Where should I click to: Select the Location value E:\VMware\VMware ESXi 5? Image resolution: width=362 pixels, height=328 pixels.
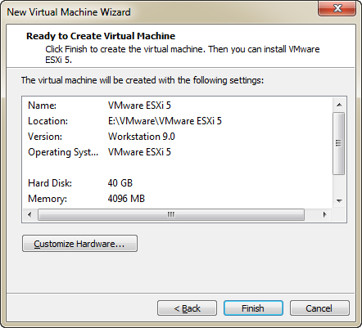pyautogui.click(x=165, y=121)
